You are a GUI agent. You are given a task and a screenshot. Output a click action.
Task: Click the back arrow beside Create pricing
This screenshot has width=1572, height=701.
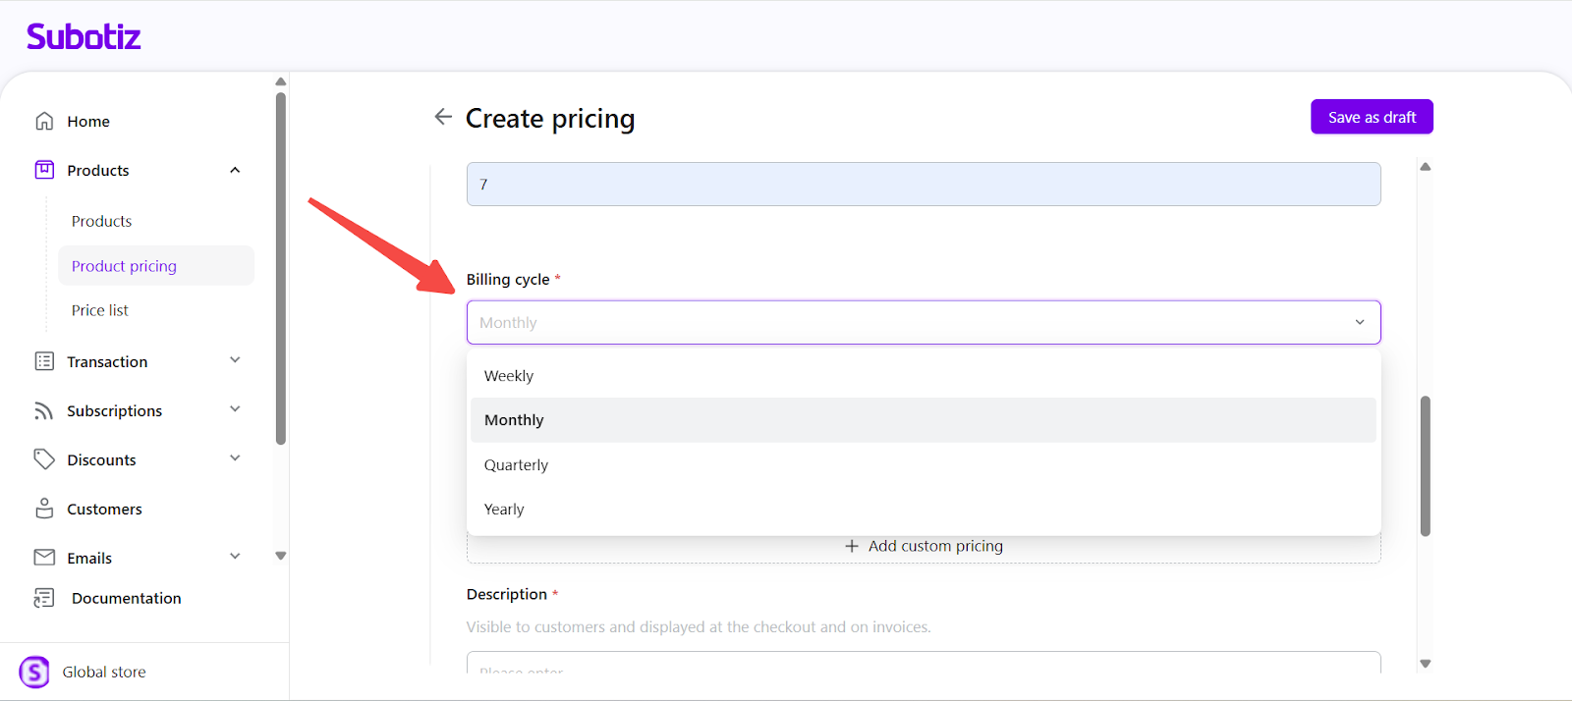point(443,117)
